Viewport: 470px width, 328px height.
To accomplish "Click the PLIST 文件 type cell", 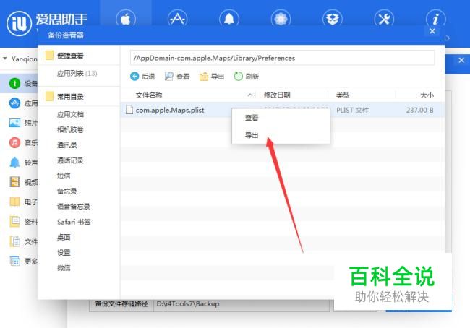I will click(x=353, y=110).
